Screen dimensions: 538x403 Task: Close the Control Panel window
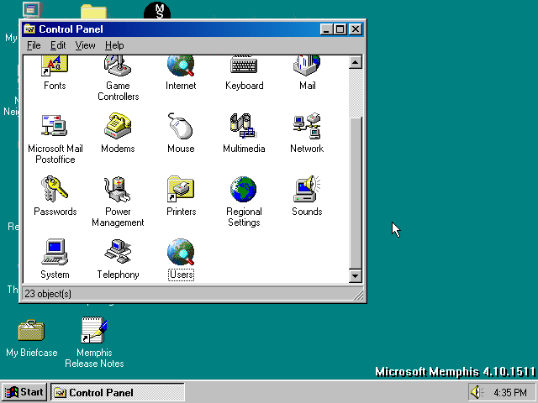pos(356,29)
